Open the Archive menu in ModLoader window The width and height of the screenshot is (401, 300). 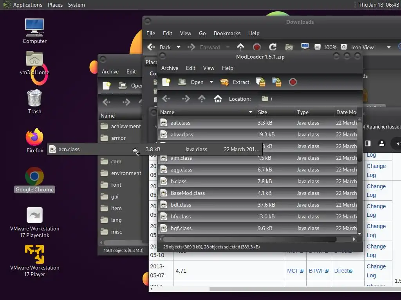click(170, 68)
